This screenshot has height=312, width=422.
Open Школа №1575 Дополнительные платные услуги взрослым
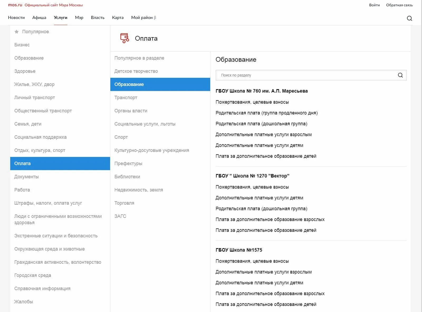263,272
